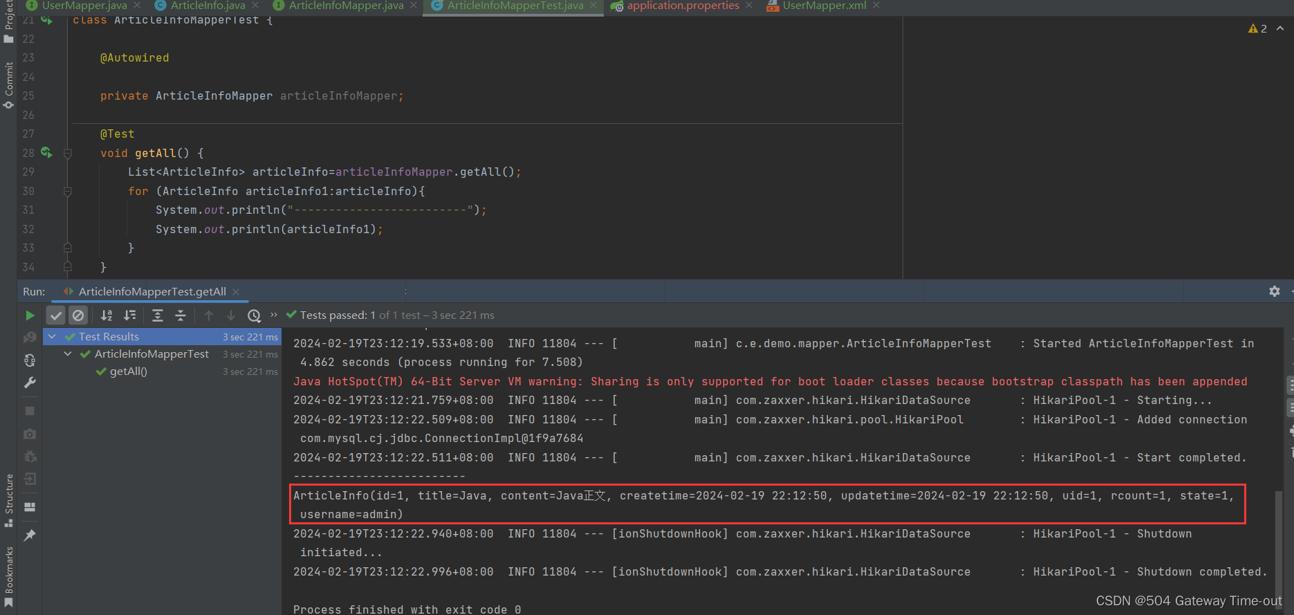The width and height of the screenshot is (1294, 615).
Task: Switch to UserMapper.java tab
Action: click(x=84, y=6)
